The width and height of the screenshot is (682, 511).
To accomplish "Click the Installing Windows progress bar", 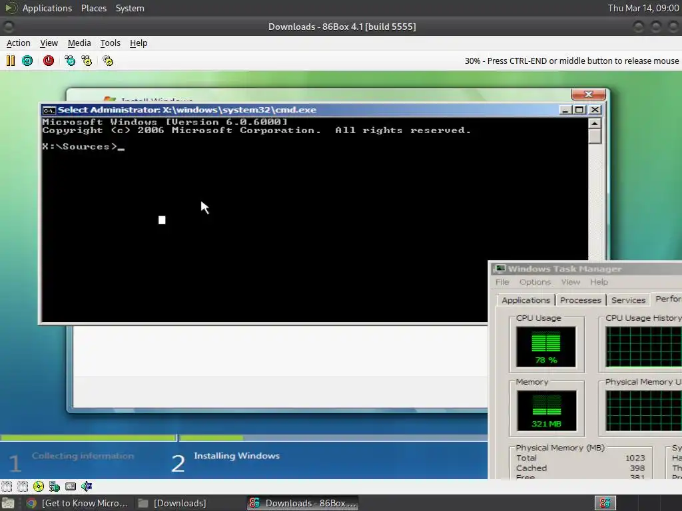I will (333, 438).
